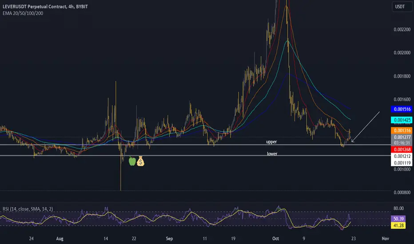Image resolution: width=414 pixels, height=244 pixels.
Task: Click the 80.00 RSI axis tick
Action: (398, 209)
